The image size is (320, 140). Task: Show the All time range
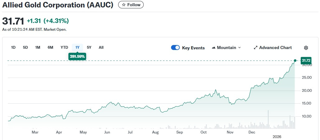point(101,47)
